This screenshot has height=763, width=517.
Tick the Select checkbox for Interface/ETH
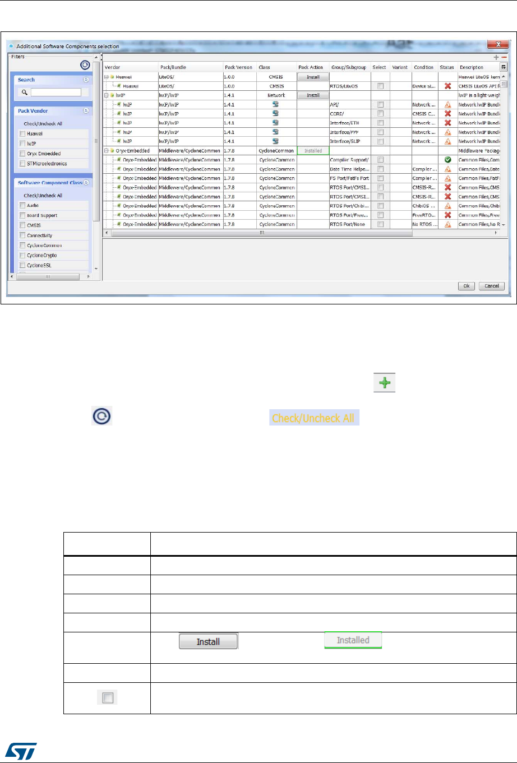[x=381, y=123]
